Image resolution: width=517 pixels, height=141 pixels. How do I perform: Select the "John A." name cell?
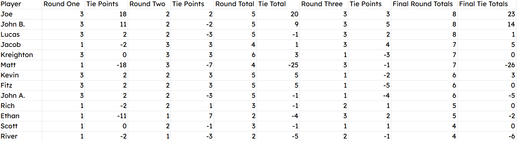point(13,96)
